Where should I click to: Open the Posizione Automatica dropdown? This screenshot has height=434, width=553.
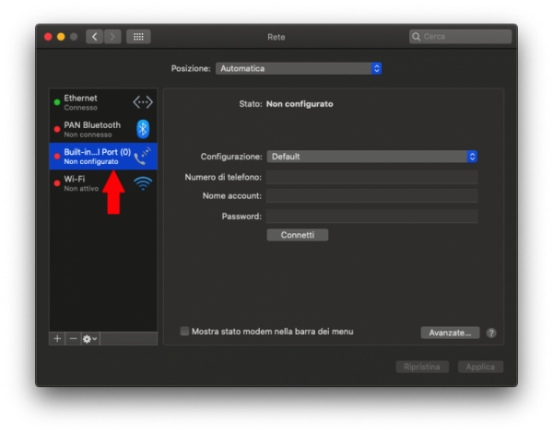pyautogui.click(x=299, y=68)
